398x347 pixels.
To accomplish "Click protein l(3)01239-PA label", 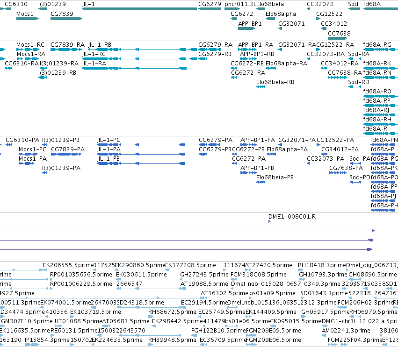I will click(x=61, y=168).
